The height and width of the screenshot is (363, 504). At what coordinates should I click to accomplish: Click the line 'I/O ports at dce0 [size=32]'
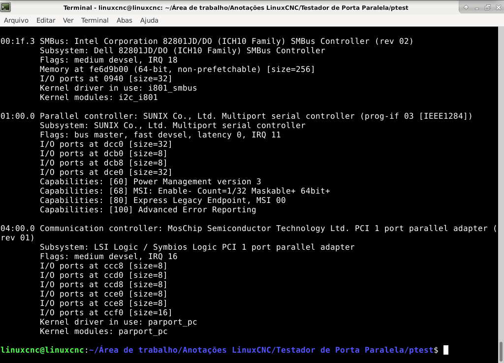coord(106,172)
